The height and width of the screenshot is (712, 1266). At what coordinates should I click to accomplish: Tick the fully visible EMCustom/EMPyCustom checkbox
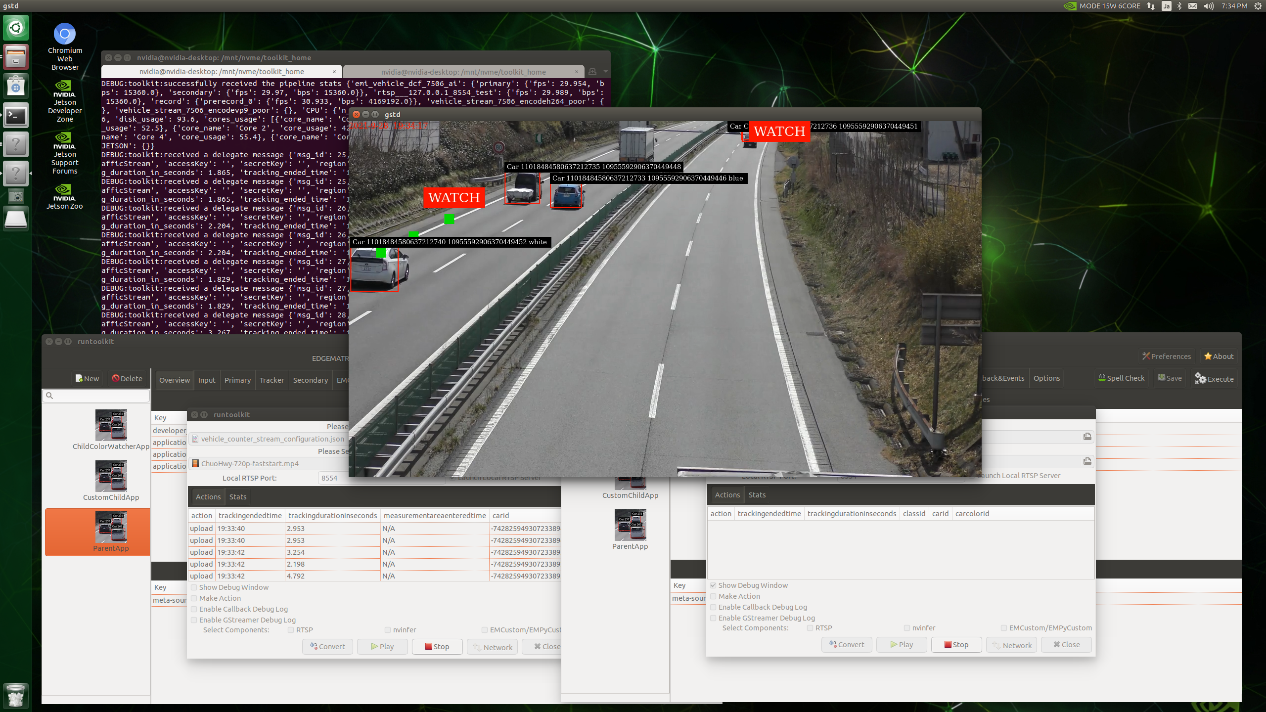coord(1004,628)
